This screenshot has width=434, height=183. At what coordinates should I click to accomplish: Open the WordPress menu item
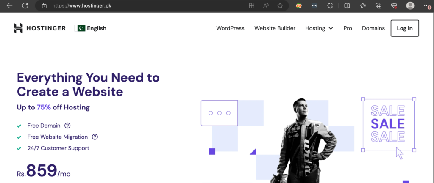coord(230,28)
